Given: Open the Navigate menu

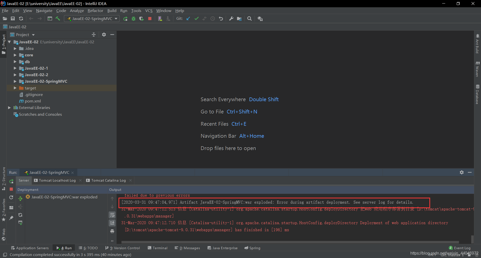Looking at the screenshot, I should 44,11.
